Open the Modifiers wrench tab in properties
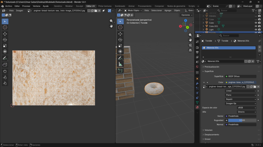The height and width of the screenshot is (147, 263). tap(197, 83)
